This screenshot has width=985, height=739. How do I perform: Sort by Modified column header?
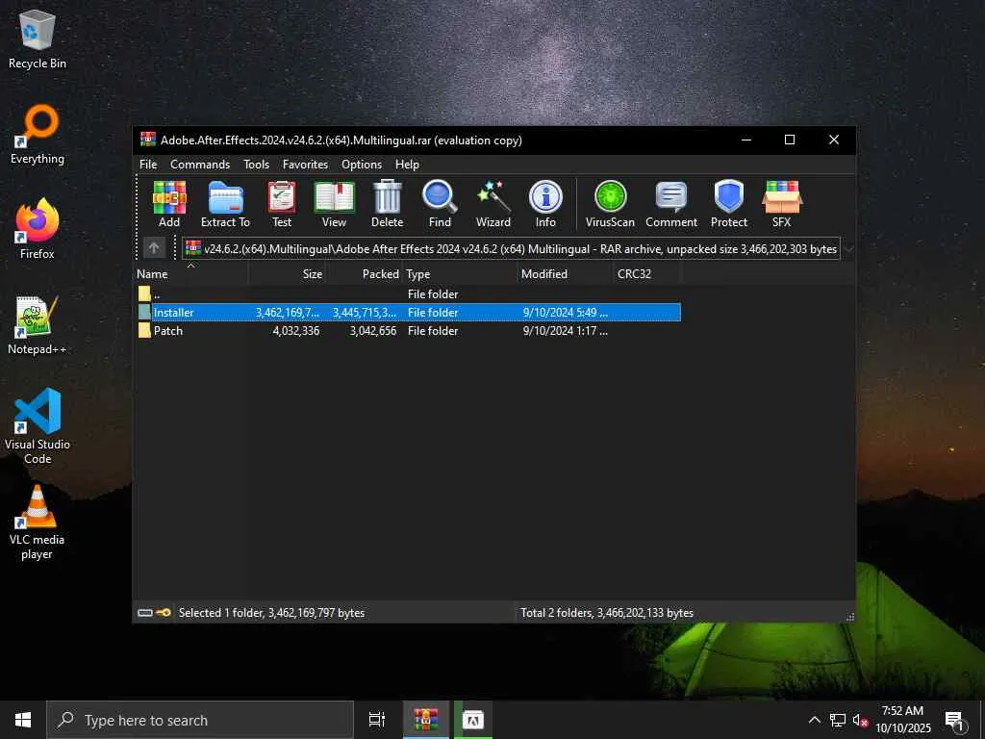pos(564,274)
